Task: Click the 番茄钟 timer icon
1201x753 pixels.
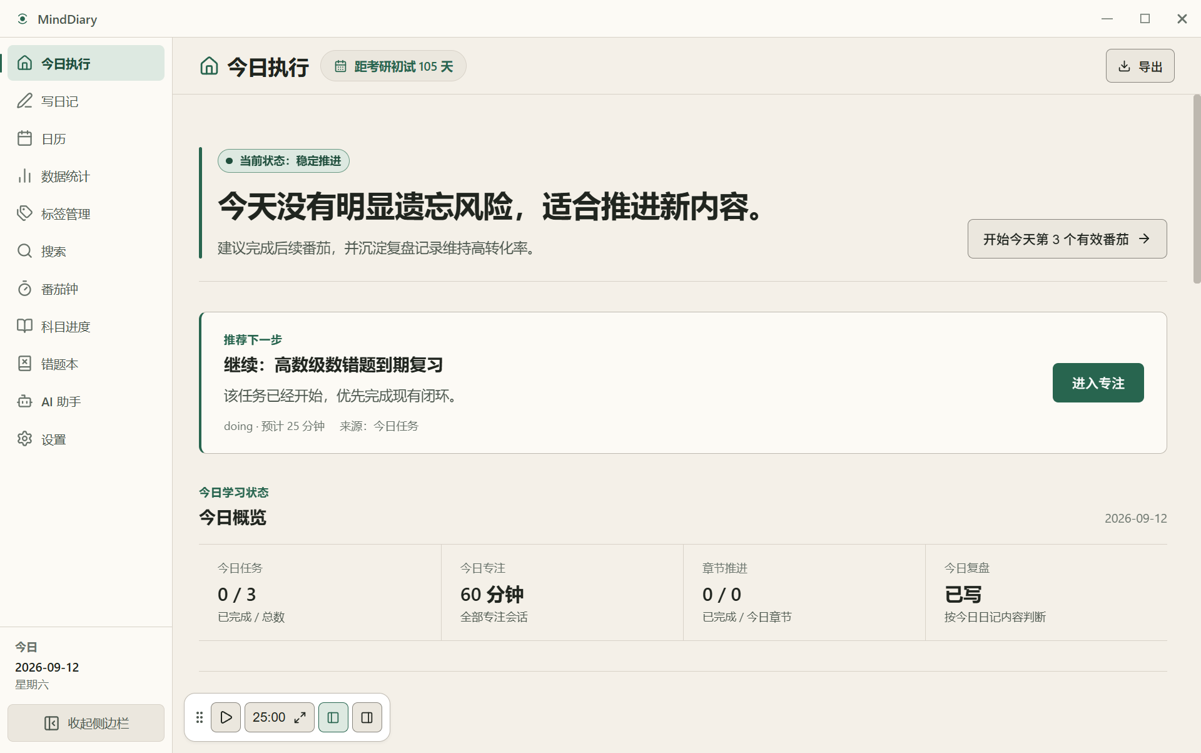Action: coord(24,289)
